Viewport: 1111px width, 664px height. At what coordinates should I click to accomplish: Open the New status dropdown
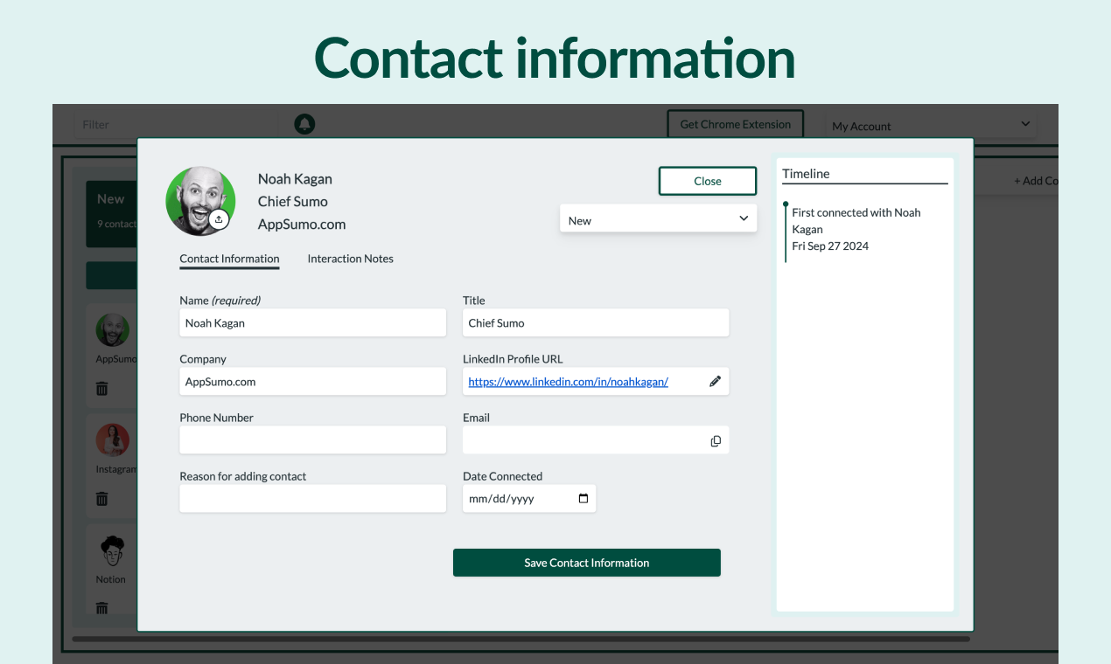click(658, 218)
